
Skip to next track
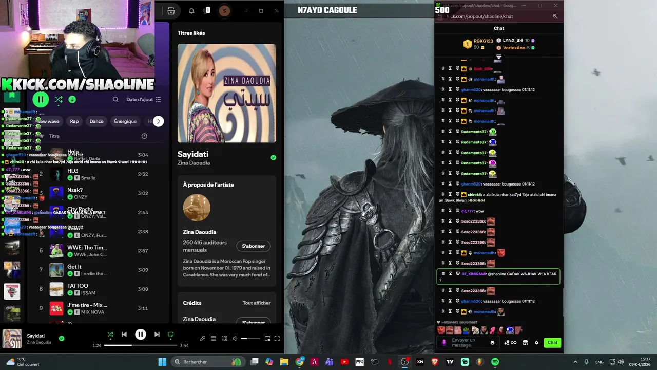(x=157, y=335)
